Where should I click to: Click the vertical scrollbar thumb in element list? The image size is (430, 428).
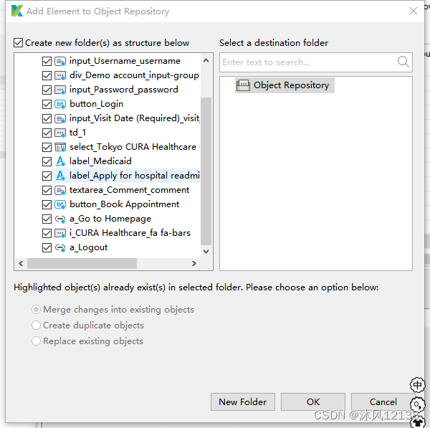pyautogui.click(x=206, y=171)
